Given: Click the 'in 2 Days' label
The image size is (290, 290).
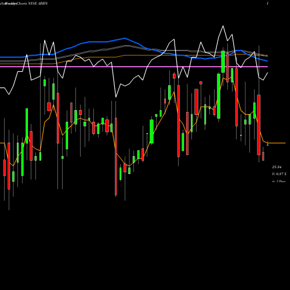Looking at the screenshot, I should tap(278, 181).
